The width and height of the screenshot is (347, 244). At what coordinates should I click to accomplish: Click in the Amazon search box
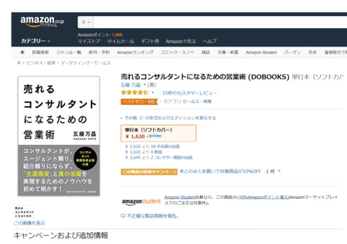(216, 23)
